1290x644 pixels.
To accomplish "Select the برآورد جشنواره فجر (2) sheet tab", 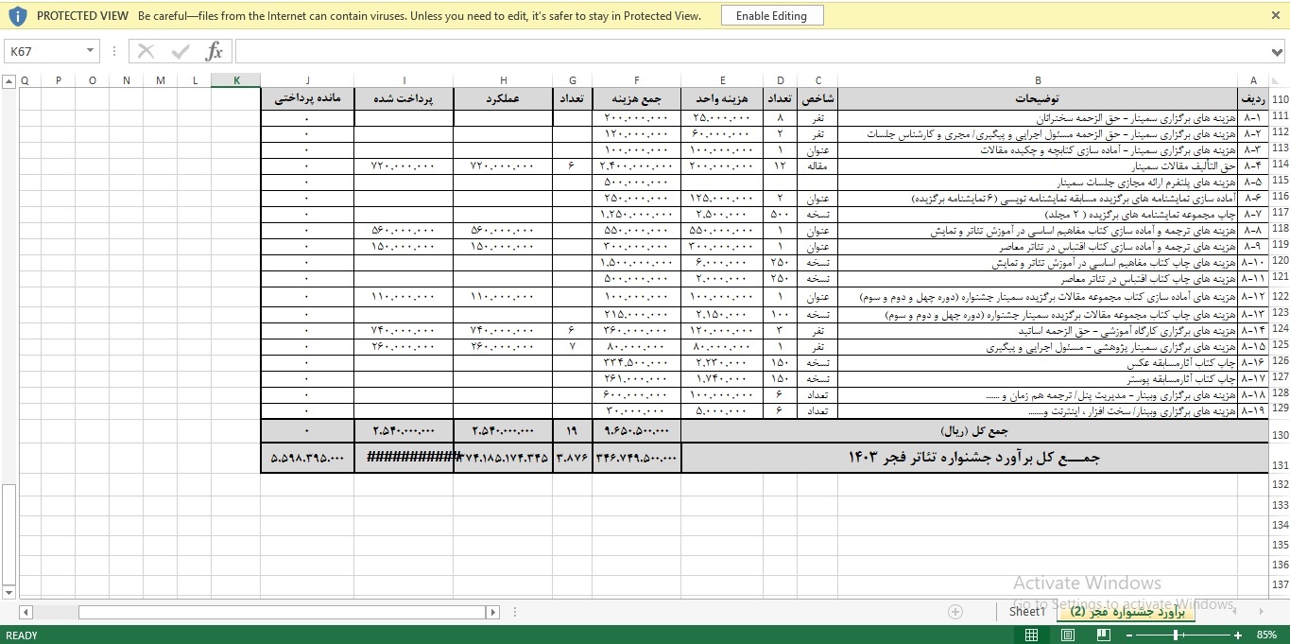I will 1127,612.
